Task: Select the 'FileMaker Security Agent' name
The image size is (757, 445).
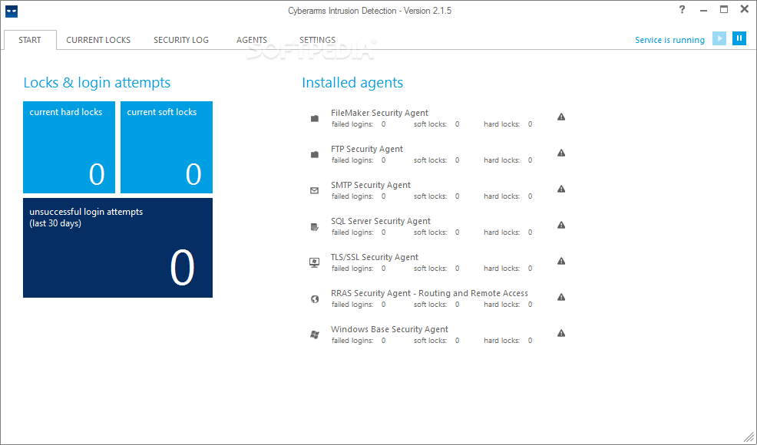Action: [x=379, y=113]
